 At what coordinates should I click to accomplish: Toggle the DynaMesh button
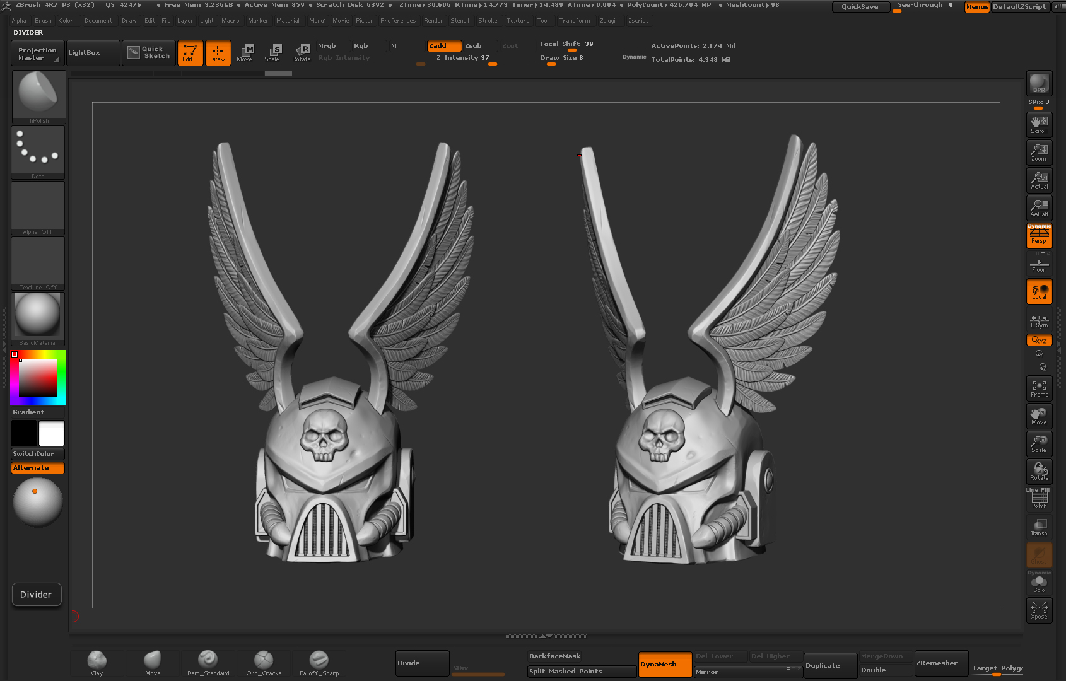pos(665,665)
